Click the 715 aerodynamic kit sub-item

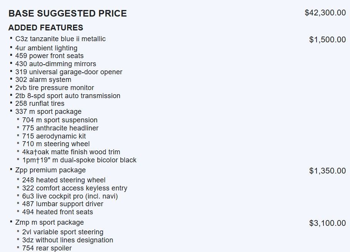click(x=54, y=136)
